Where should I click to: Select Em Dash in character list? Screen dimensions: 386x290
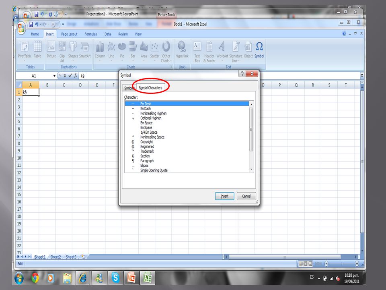pyautogui.click(x=187, y=104)
